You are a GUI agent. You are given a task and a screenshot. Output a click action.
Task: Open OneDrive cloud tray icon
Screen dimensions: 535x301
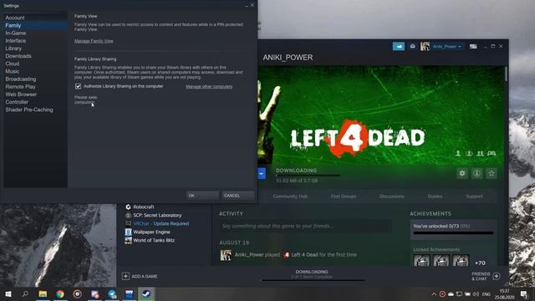[x=451, y=294]
